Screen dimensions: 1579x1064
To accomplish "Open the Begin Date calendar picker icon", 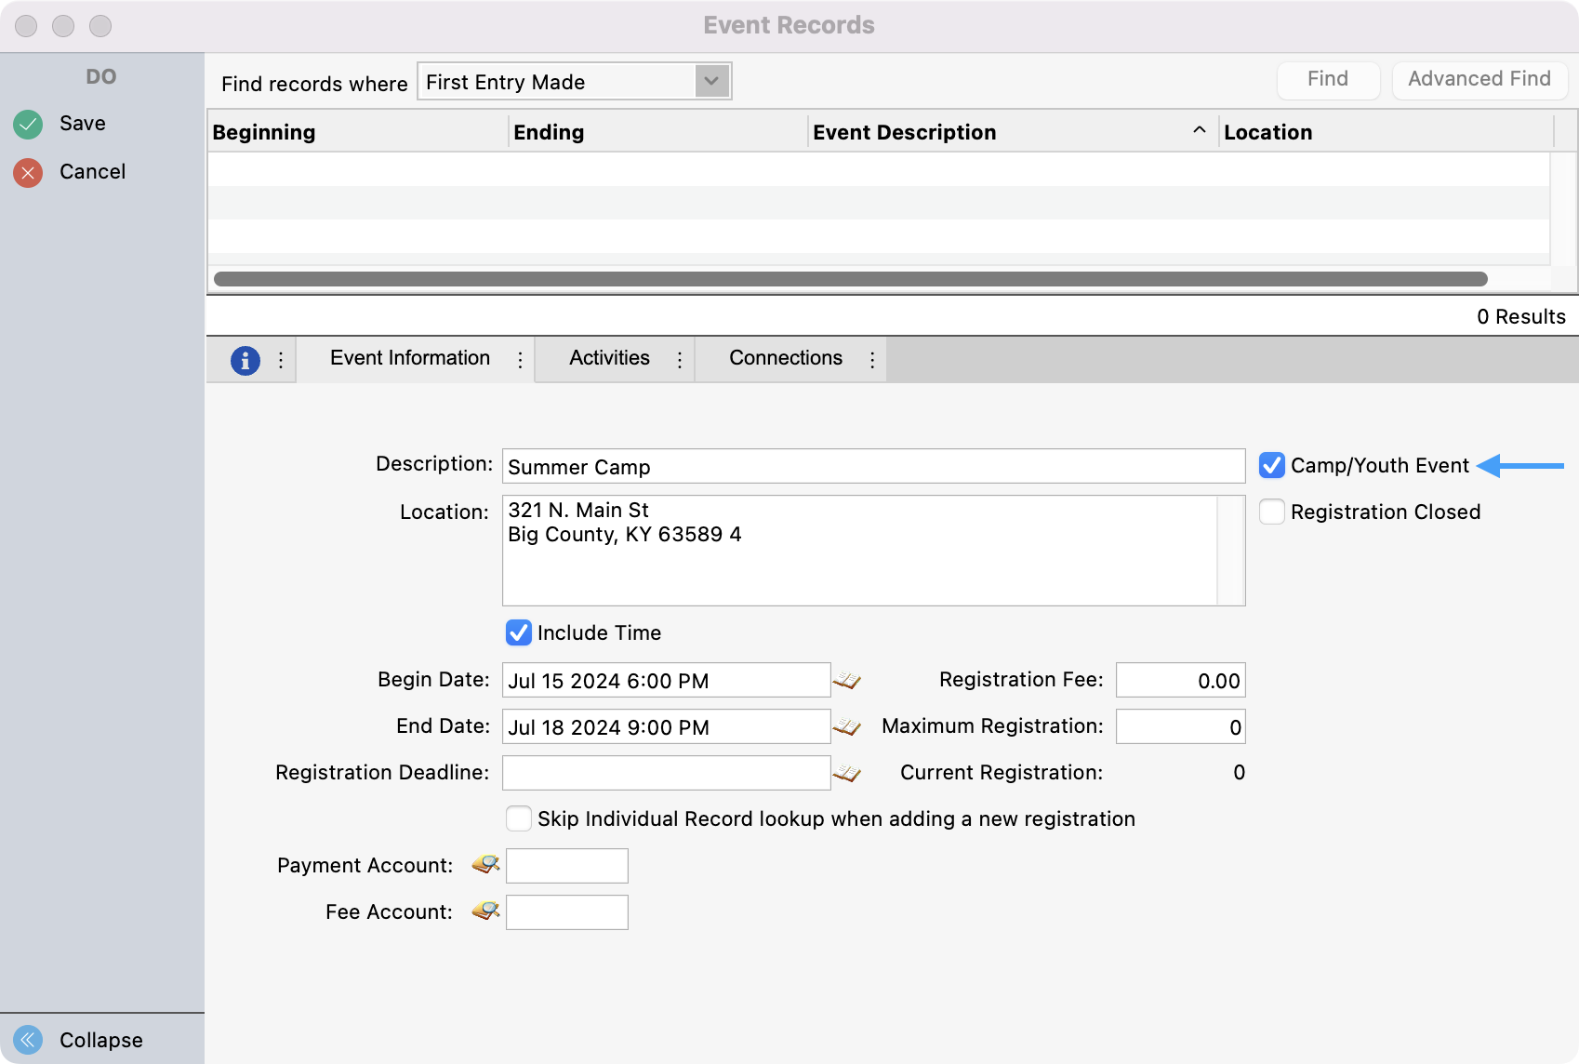I will [x=846, y=681].
